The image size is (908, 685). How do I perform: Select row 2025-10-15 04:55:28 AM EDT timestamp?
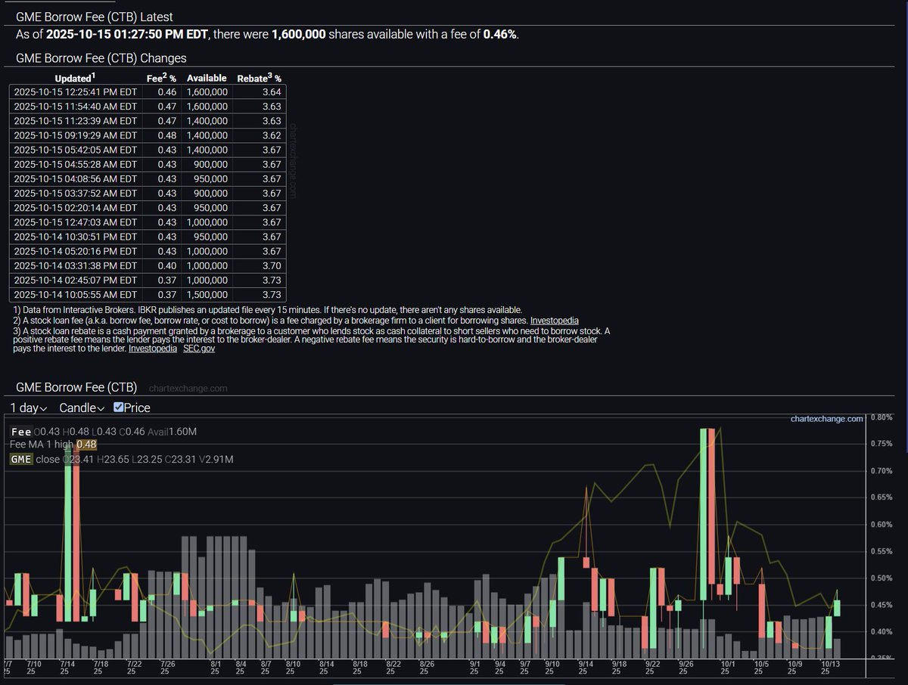[75, 164]
